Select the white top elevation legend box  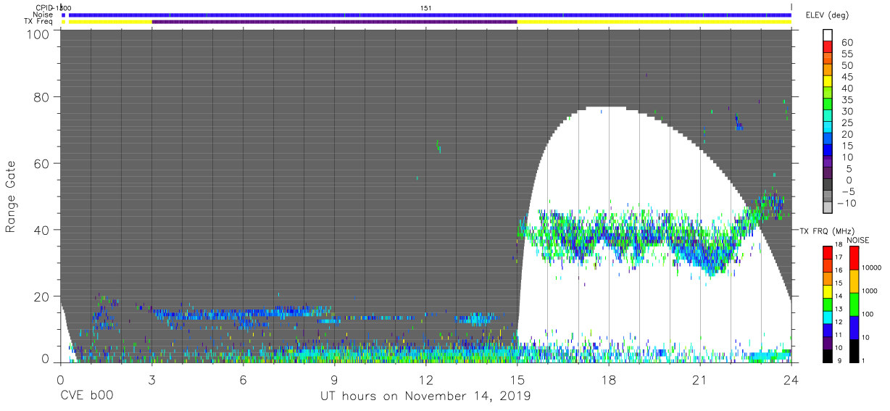[x=828, y=36]
